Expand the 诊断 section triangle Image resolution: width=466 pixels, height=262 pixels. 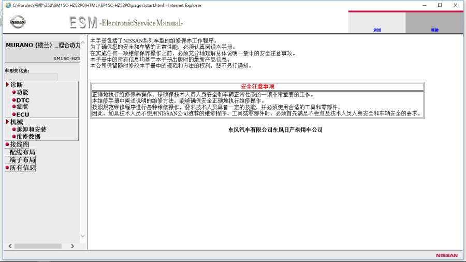[7, 85]
